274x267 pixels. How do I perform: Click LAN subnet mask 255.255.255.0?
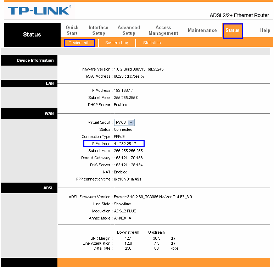click(x=126, y=98)
